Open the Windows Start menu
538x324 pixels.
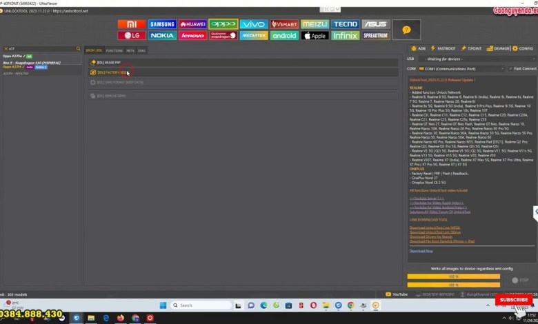[x=163, y=305]
